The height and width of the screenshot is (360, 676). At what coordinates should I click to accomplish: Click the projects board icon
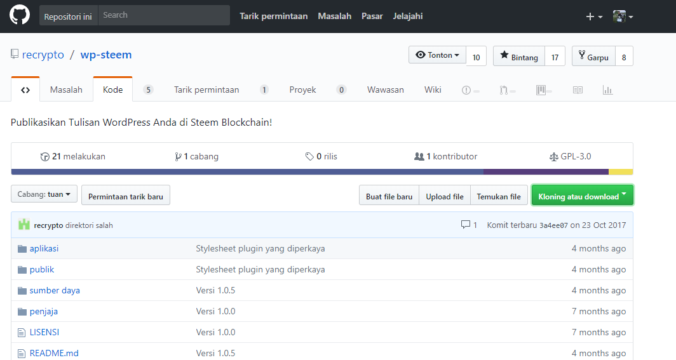541,90
